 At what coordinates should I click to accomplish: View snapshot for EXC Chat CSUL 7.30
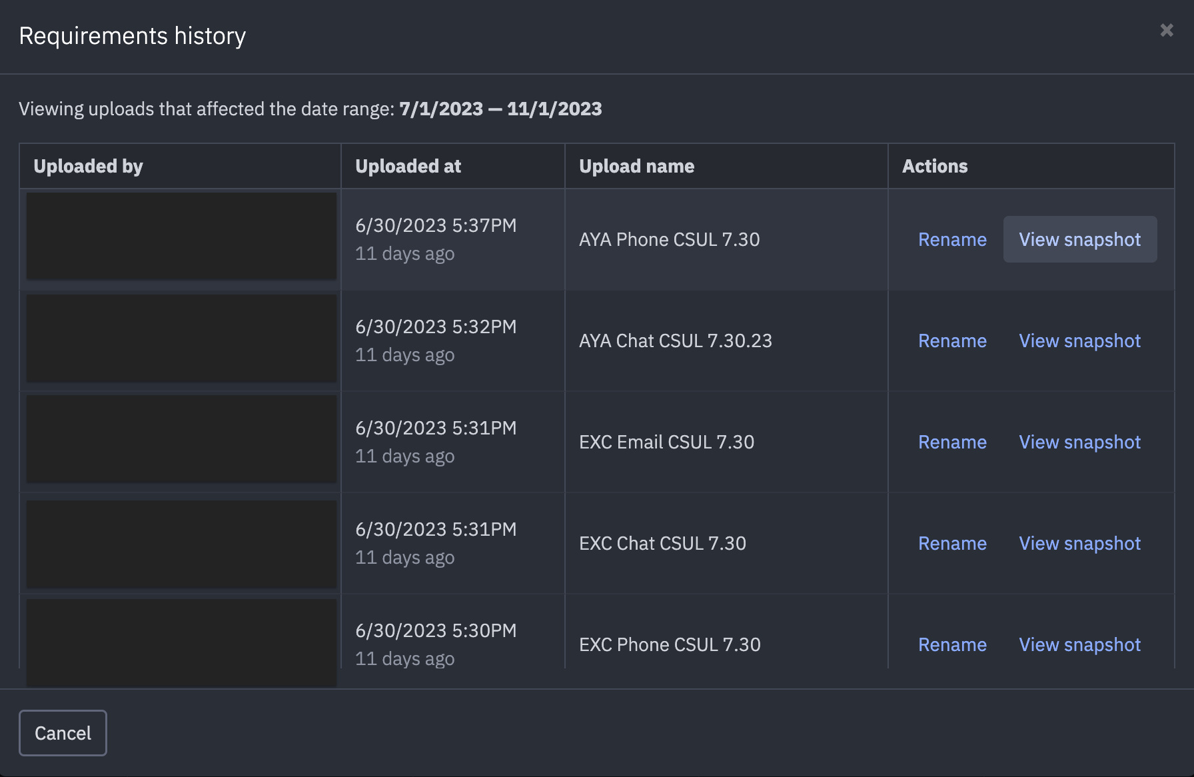(x=1079, y=544)
